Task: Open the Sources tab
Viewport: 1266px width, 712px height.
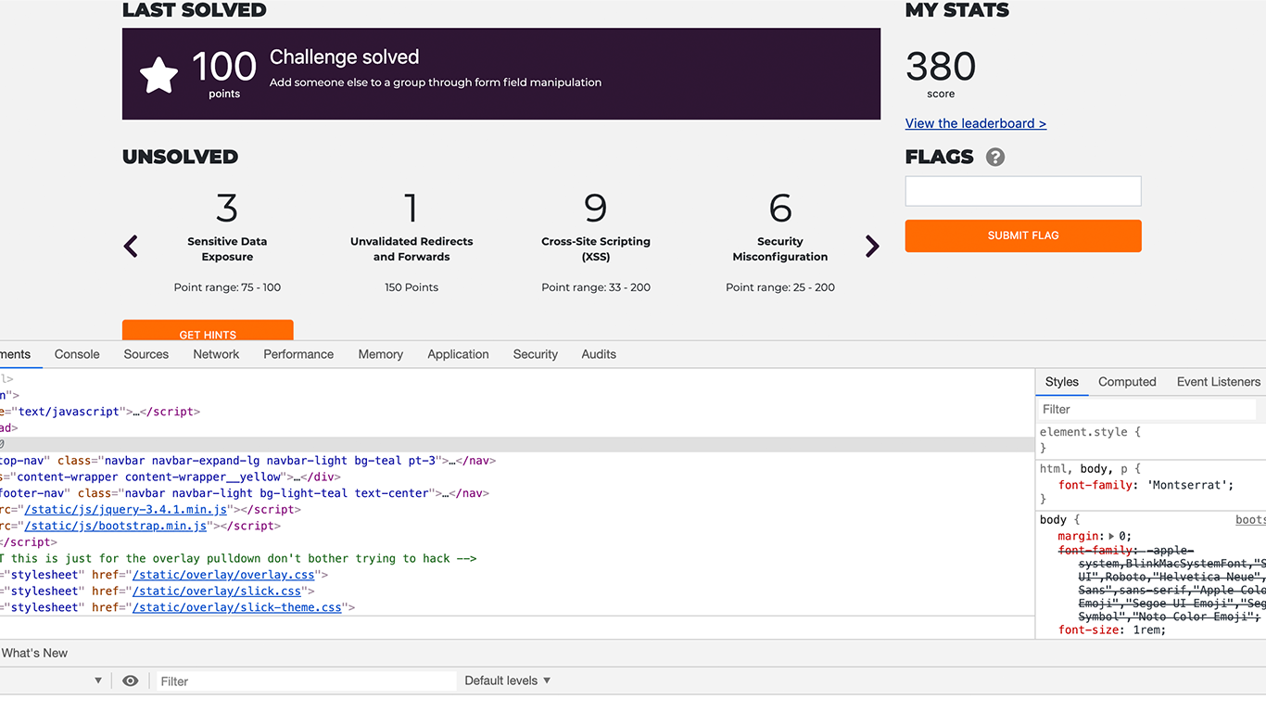Action: coord(146,354)
